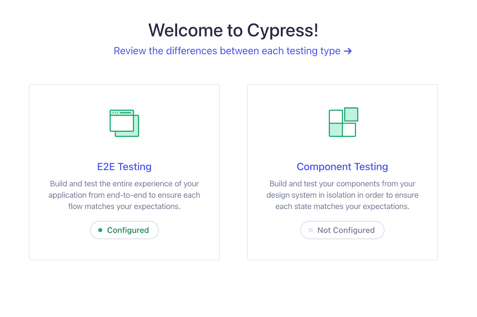The width and height of the screenshot is (477, 317).
Task: Click the green status dot inside the Configured badge
Action: [x=100, y=230]
